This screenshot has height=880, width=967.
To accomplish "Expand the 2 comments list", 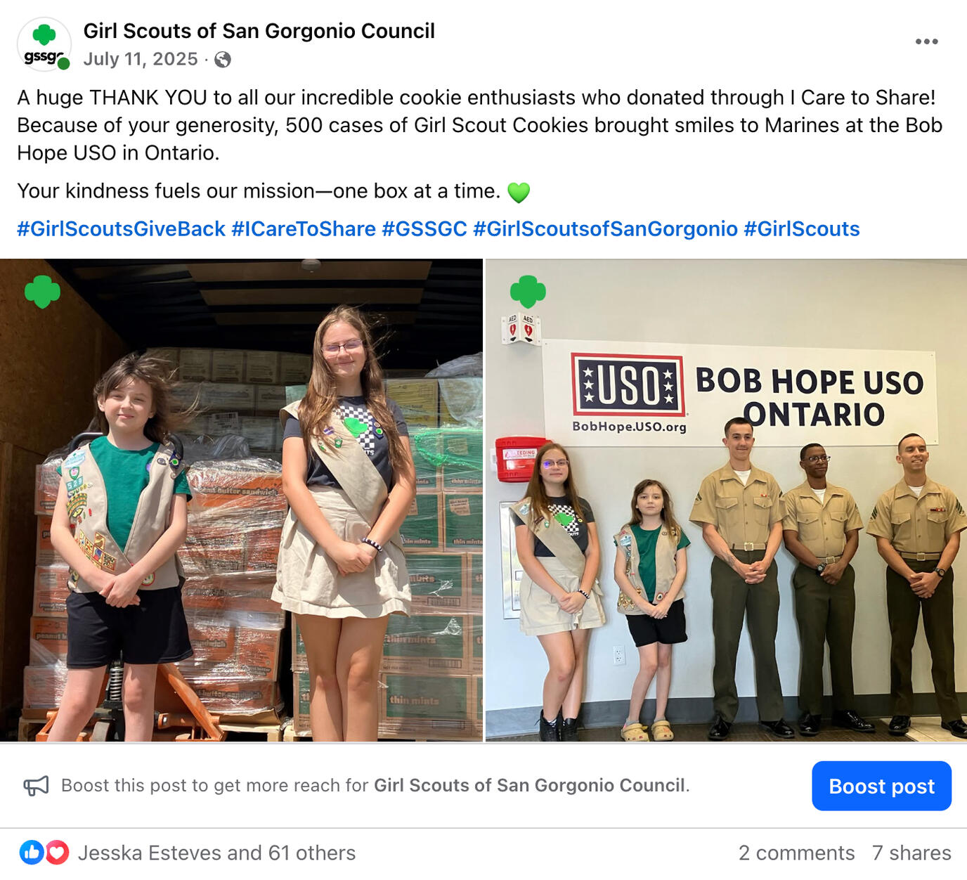I will pyautogui.click(x=796, y=853).
